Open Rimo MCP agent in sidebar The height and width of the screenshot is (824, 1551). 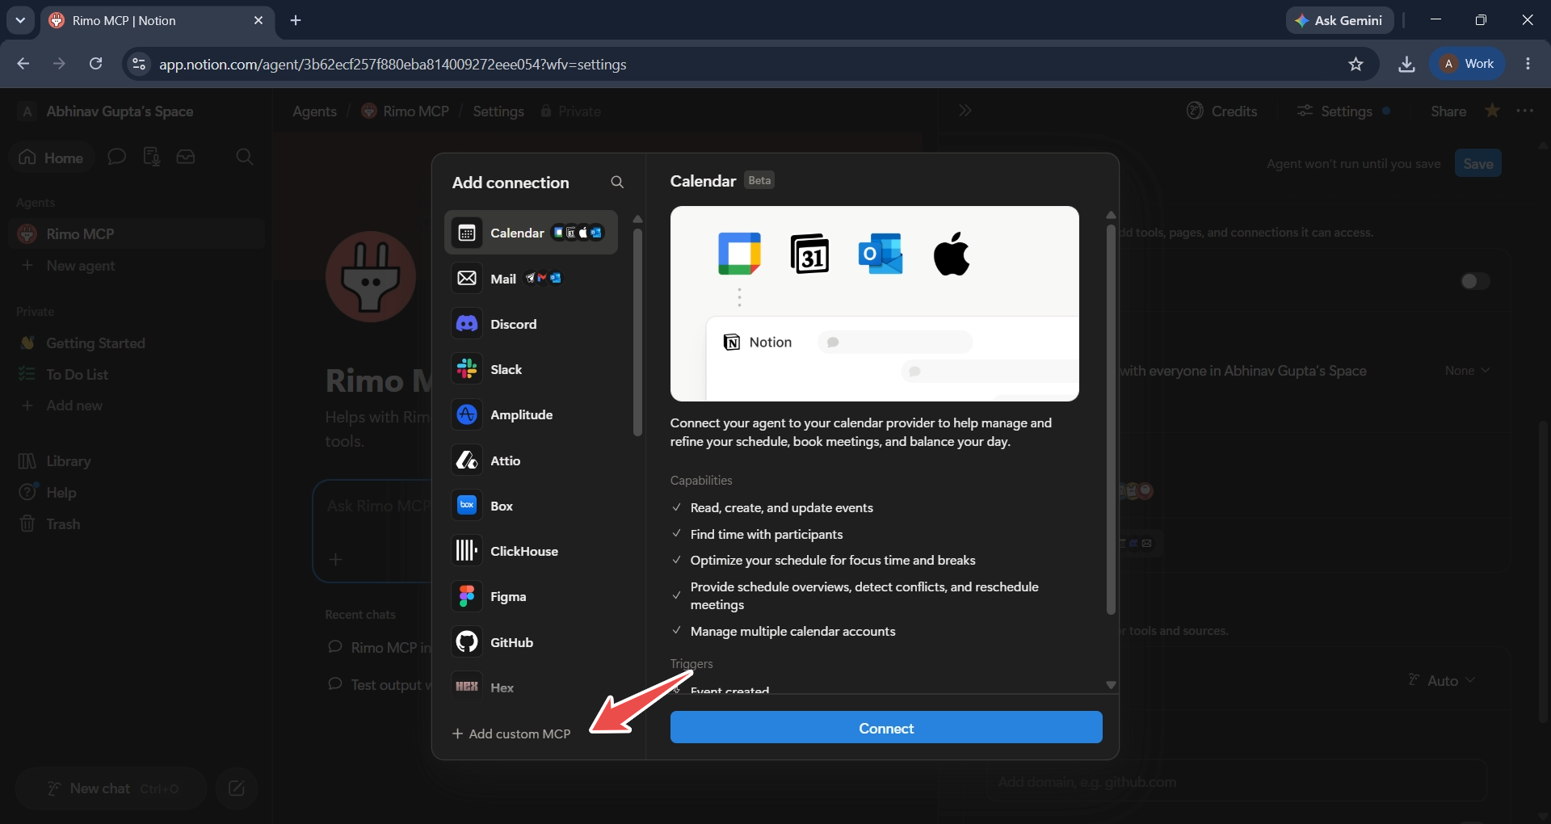coord(137,233)
